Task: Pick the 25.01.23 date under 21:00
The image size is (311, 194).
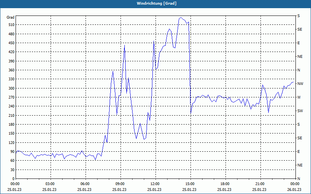Action: coord(259,189)
